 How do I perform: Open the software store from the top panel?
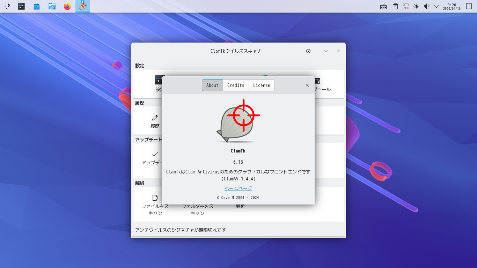coord(37,6)
